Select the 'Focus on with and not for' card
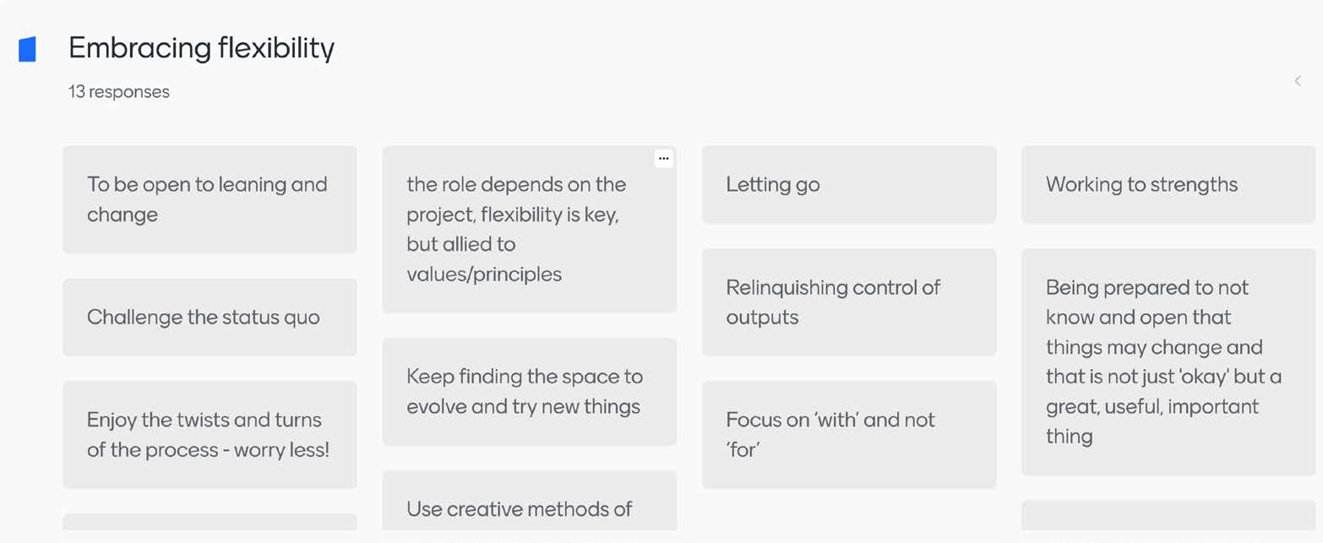This screenshot has width=1323, height=543. 849,435
